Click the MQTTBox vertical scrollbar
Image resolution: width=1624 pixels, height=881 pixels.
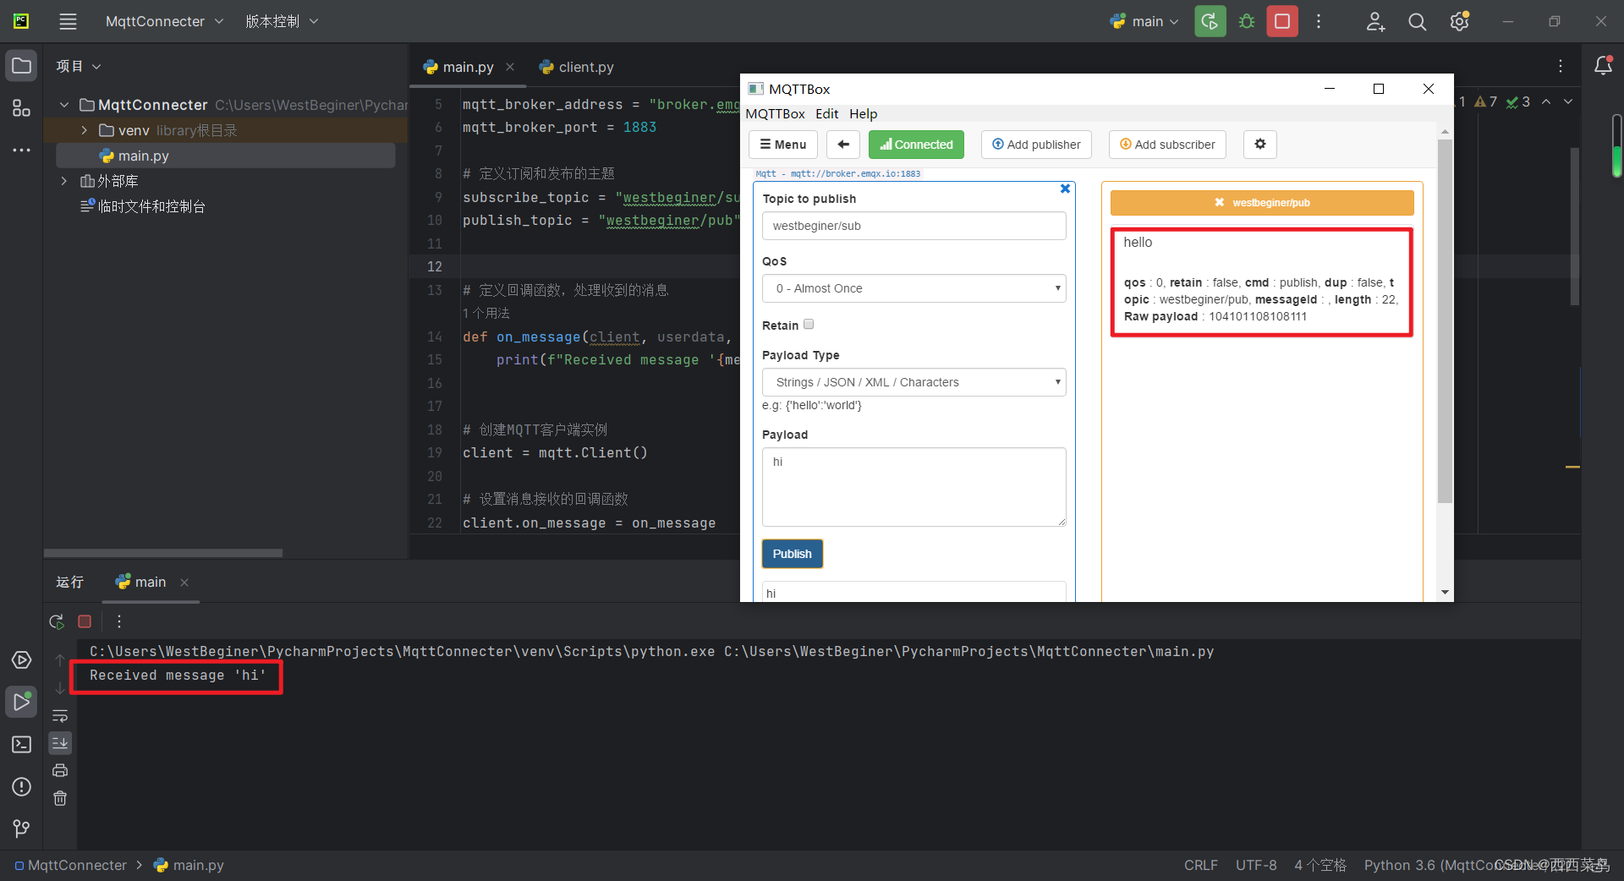pos(1445,321)
